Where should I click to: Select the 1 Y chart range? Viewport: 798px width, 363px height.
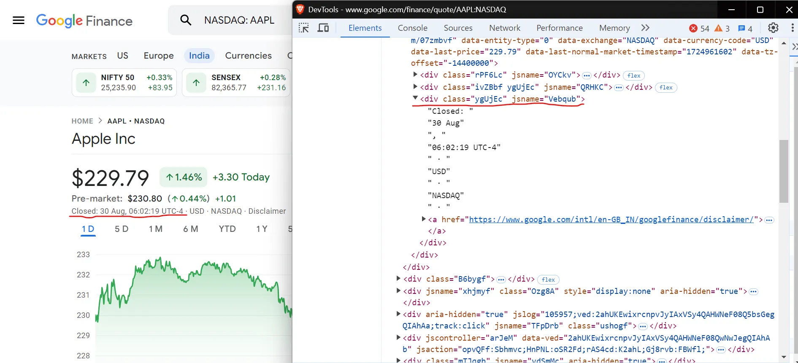coord(262,229)
